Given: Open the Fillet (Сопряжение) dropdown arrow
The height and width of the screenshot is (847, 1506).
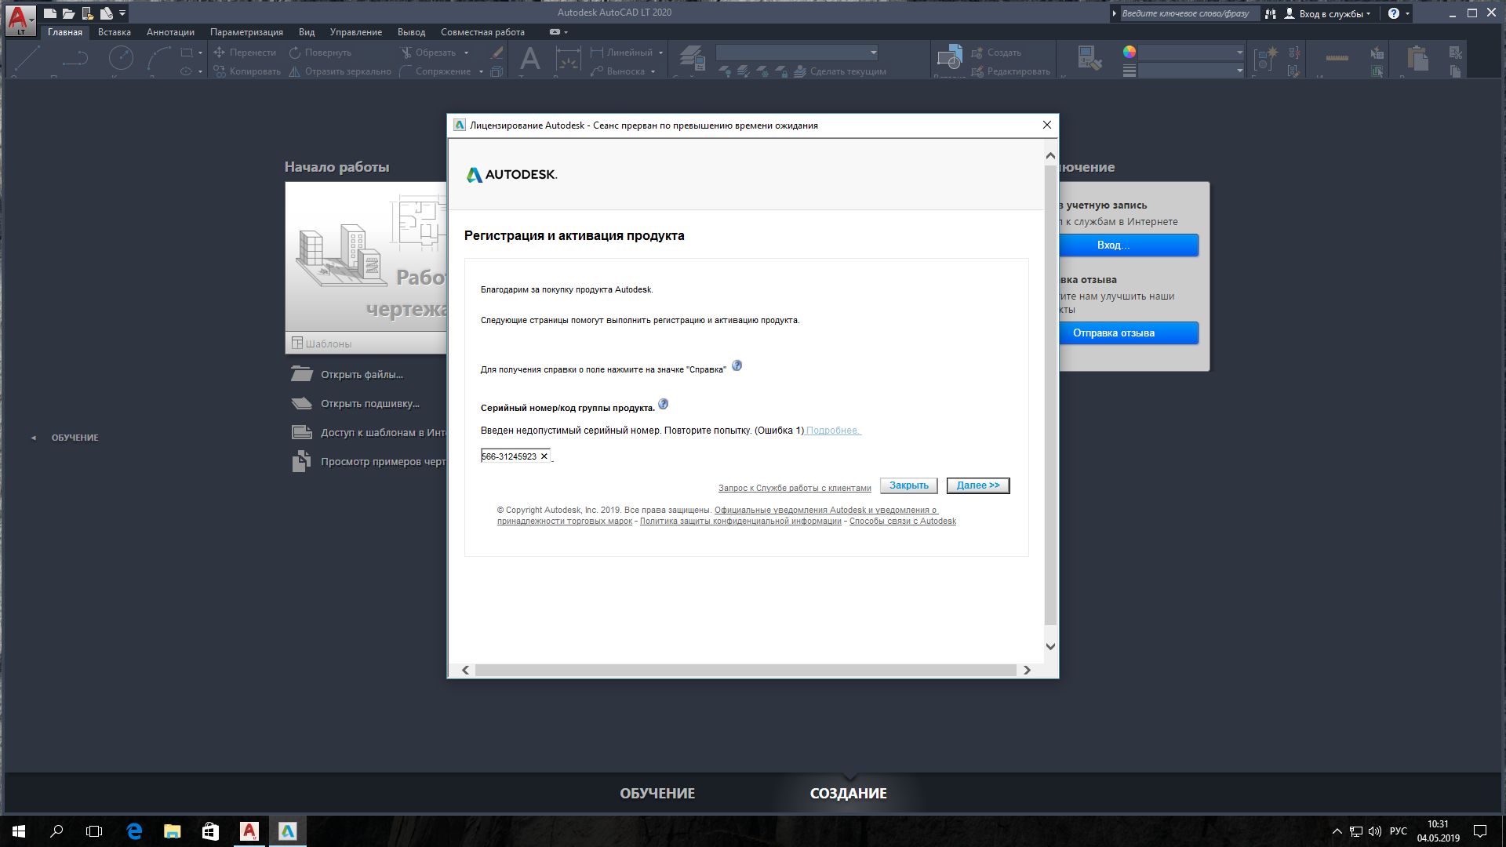Looking at the screenshot, I should pos(481,71).
